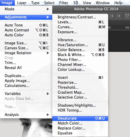Image resolution: width=130 pixels, height=137 pixels.
Task: Apply Auto Color
Action: point(26,35)
